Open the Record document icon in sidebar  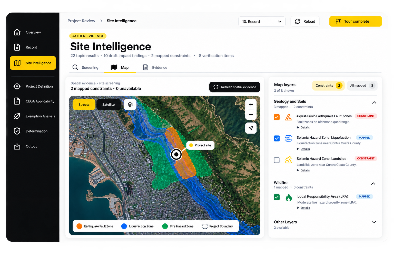pos(17,47)
